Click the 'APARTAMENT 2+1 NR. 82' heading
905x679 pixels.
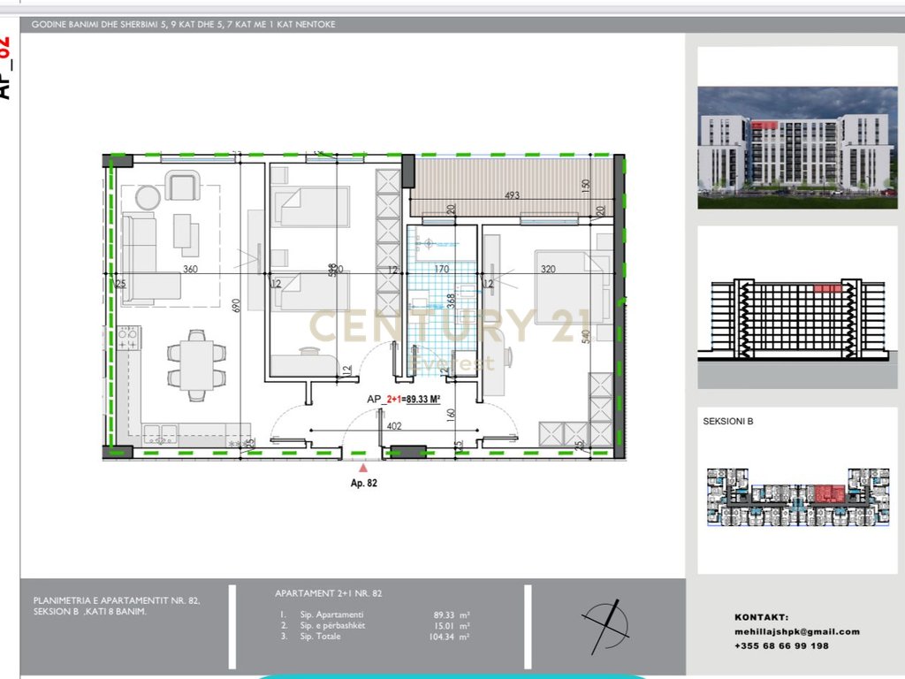329,593
